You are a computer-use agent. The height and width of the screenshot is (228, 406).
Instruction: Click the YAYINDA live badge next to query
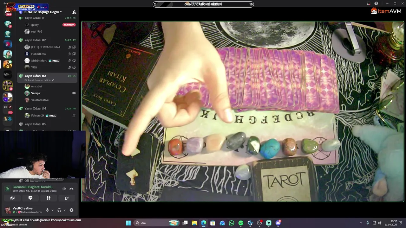click(x=69, y=25)
